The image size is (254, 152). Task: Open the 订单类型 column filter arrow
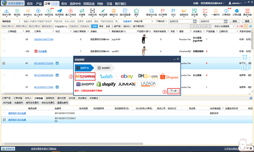pyautogui.click(x=23, y=31)
